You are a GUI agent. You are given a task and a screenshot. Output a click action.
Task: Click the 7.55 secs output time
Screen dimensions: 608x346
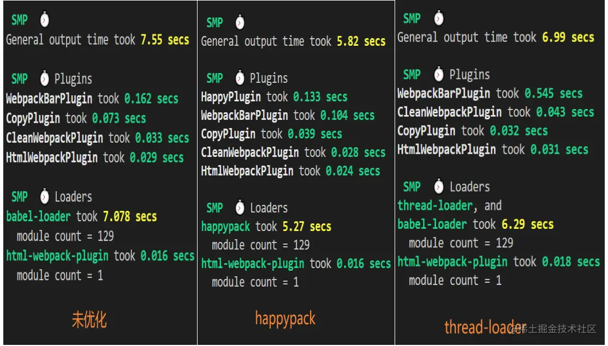click(x=165, y=39)
